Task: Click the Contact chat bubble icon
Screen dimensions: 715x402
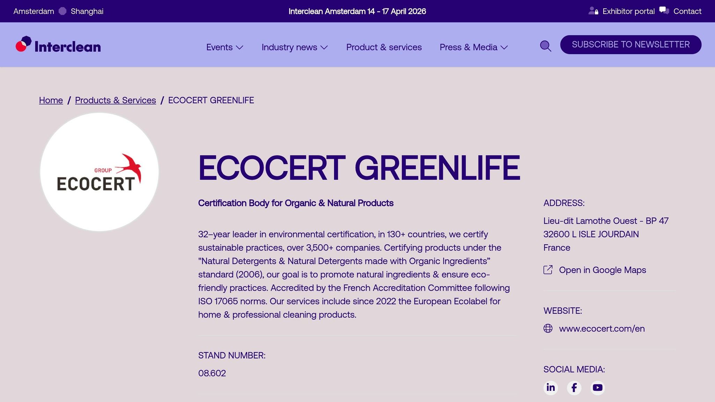Action: [x=663, y=10]
